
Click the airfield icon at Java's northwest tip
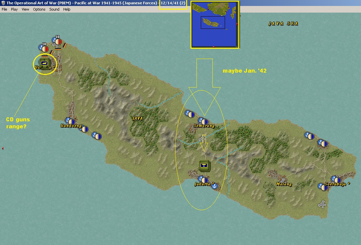coord(56,45)
